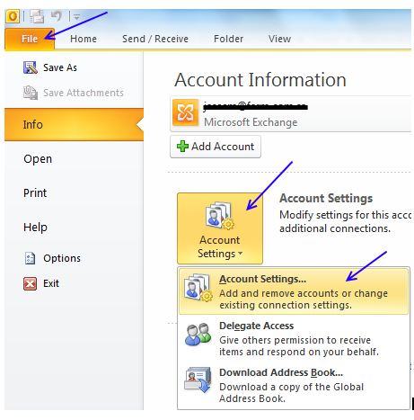The width and height of the screenshot is (414, 420).
Task: Click the Microsoft Exchange account icon
Action: coord(185,112)
